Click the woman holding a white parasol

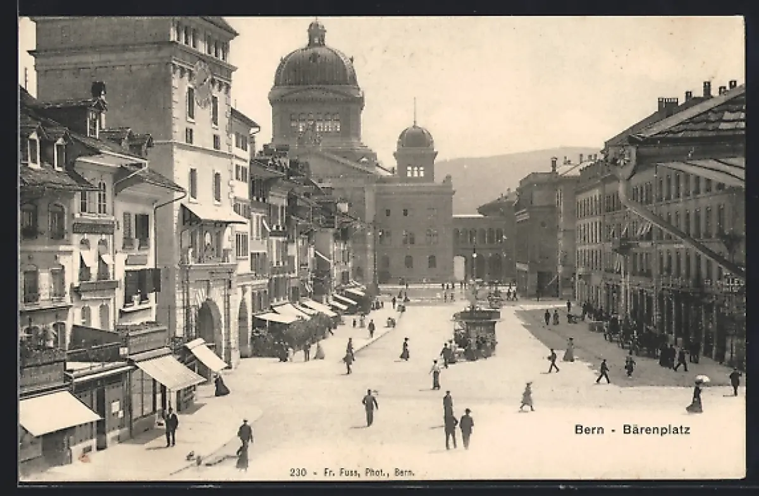(x=696, y=395)
